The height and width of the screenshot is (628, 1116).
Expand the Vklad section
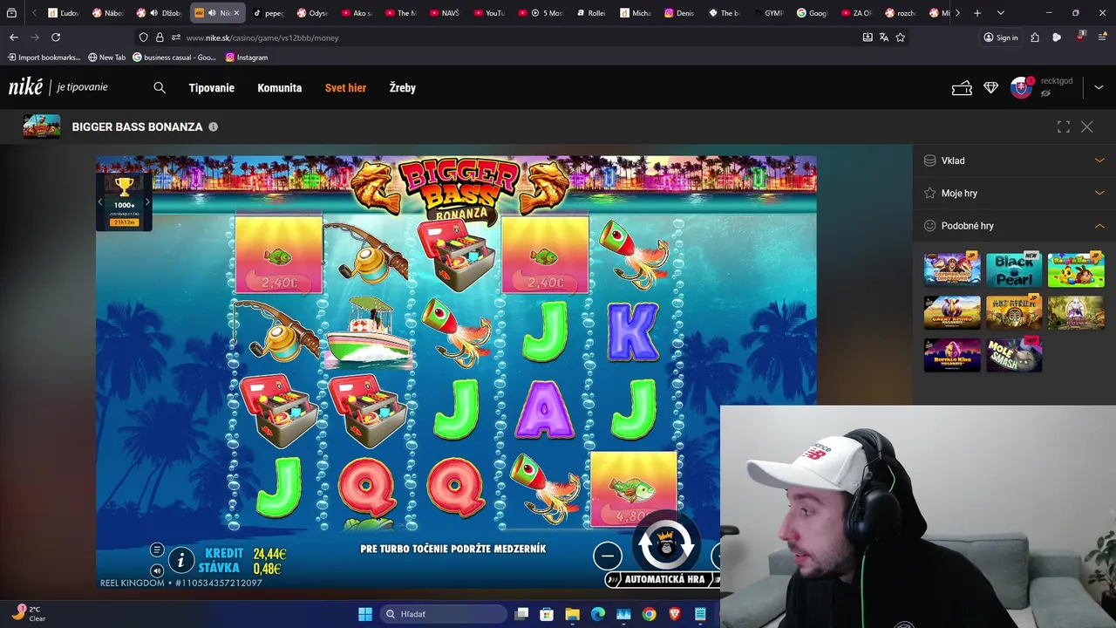coord(1014,160)
